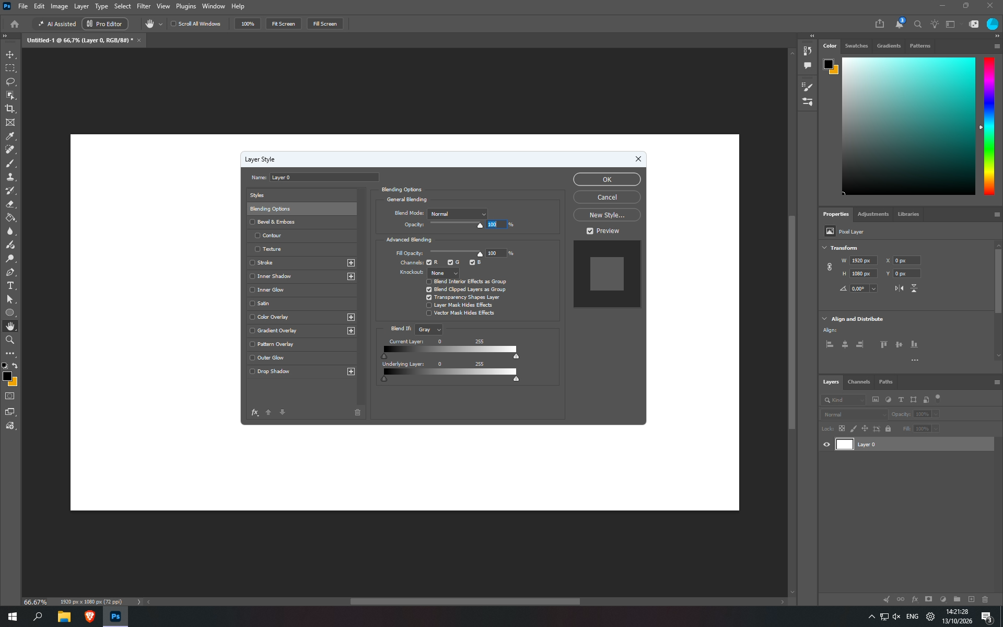Switch to the Swatches tab
The width and height of the screenshot is (1003, 627).
(x=856, y=46)
